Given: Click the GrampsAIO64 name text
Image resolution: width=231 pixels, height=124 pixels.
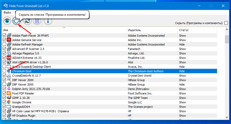Looking at the screenshot, I should 21,107.
